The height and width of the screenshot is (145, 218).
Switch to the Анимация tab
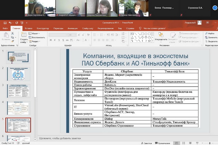pyautogui.click(x=73, y=28)
